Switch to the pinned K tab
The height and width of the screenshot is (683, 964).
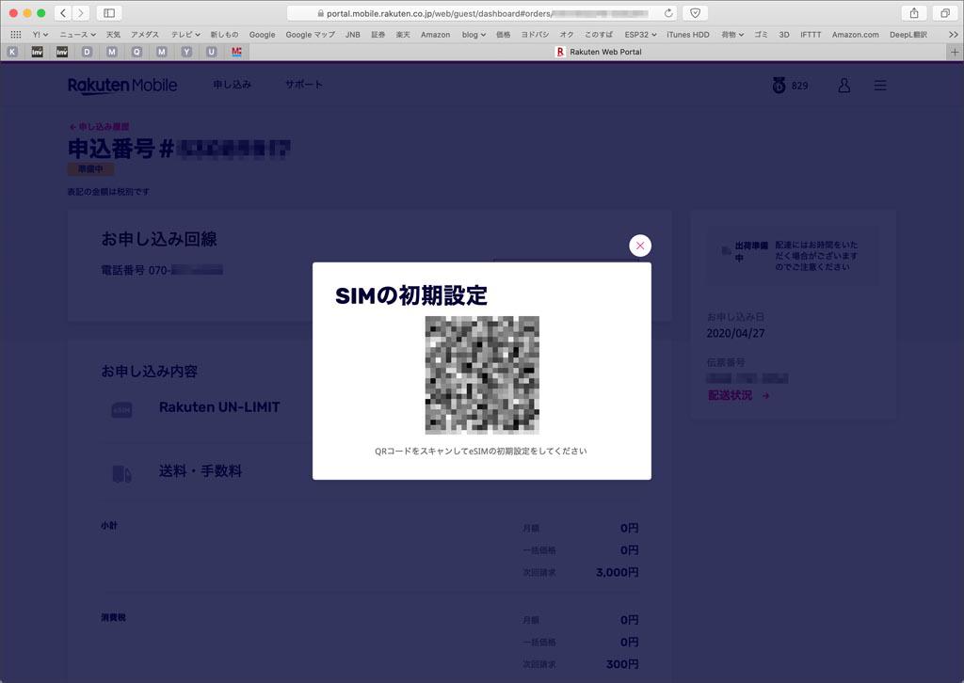(x=12, y=52)
